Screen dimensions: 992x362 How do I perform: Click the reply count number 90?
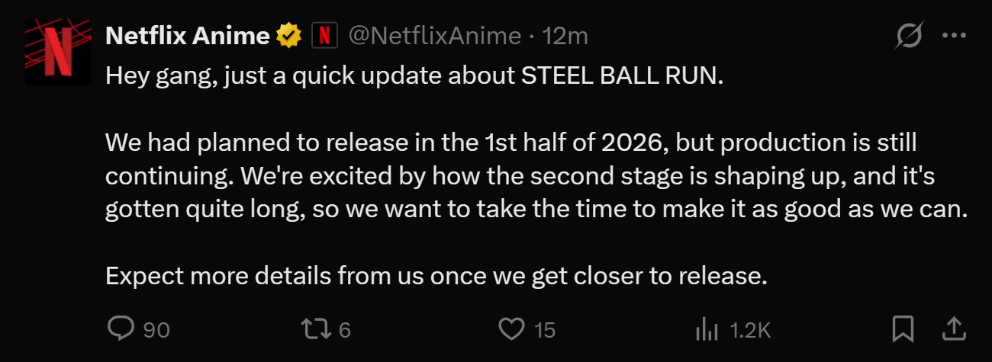156,330
